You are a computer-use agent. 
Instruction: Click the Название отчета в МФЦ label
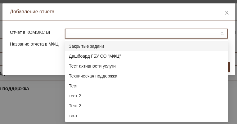(x=34, y=44)
